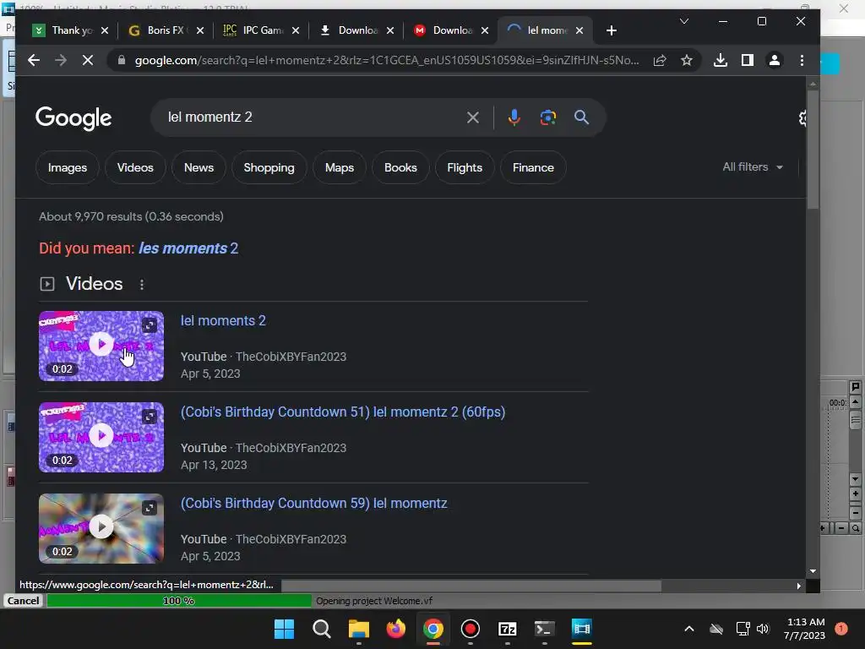Filter results by Maps
The image size is (865, 649).
pos(340,167)
